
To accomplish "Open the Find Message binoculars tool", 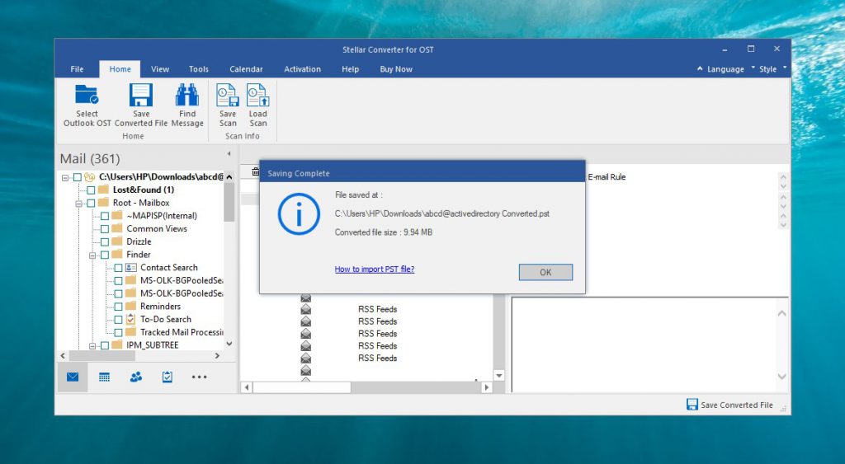I will tap(187, 95).
